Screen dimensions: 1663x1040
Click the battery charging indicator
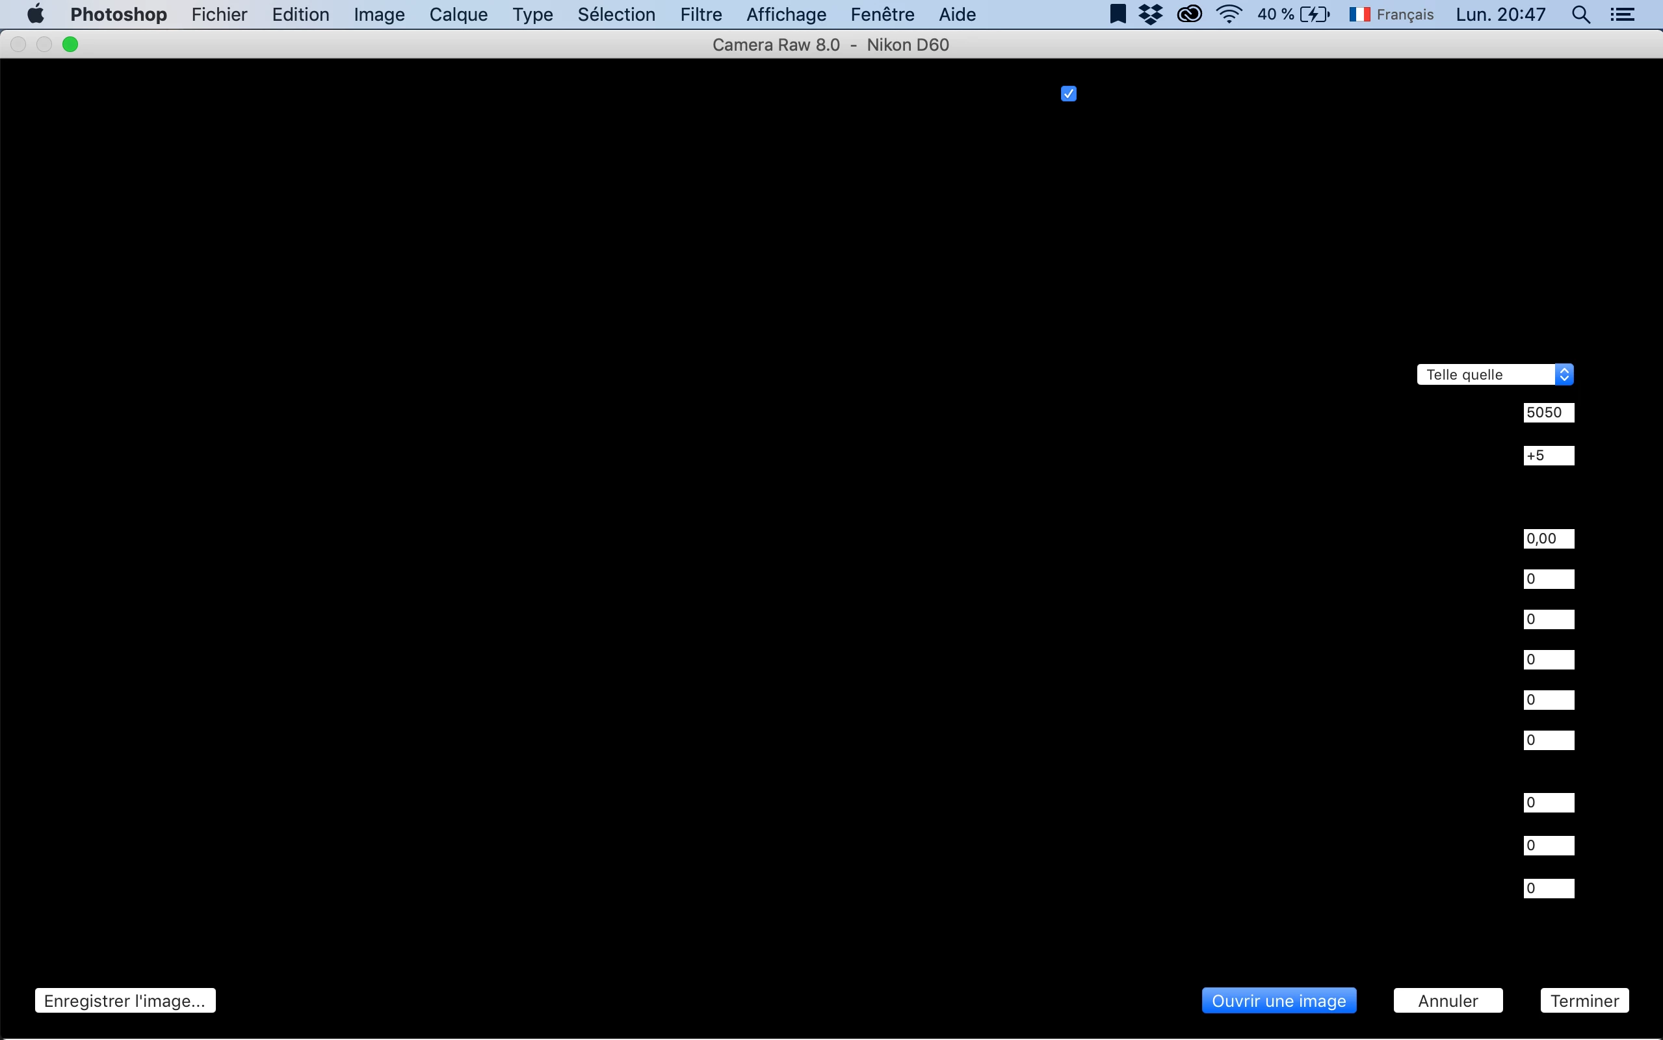pos(1315,14)
